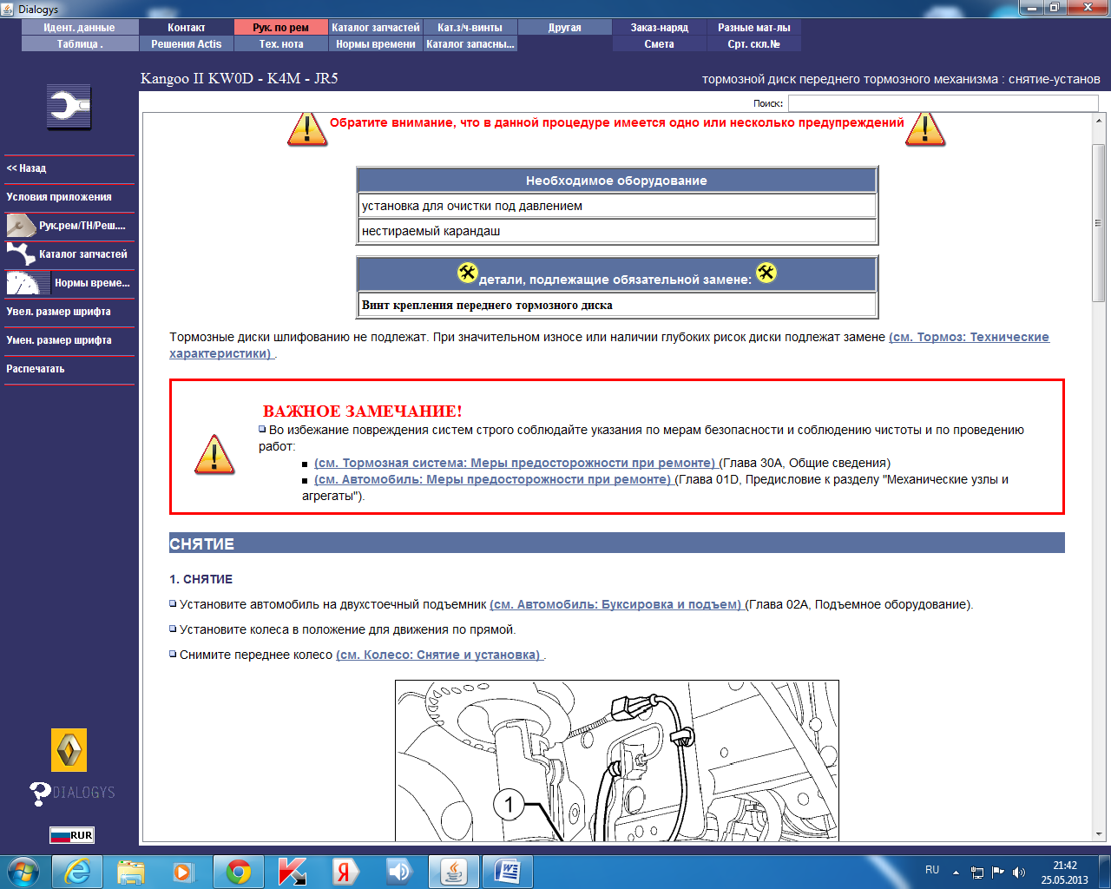Open the 'Идент. данные' tab
Screen dimensions: 1111x889
click(x=80, y=28)
